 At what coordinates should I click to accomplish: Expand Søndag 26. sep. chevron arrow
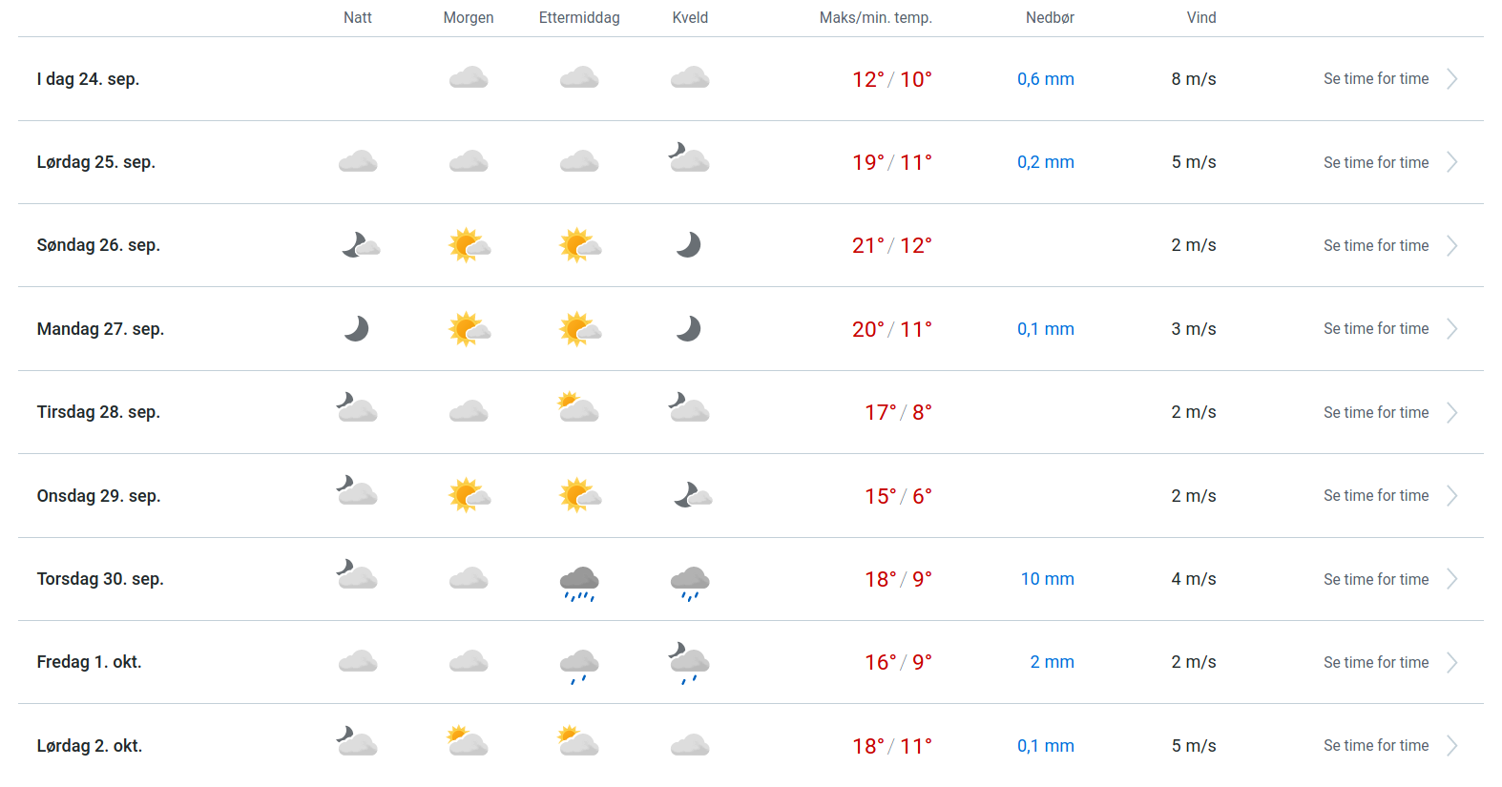tap(1452, 246)
